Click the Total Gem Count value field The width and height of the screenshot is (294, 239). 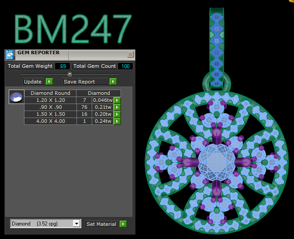click(x=125, y=66)
